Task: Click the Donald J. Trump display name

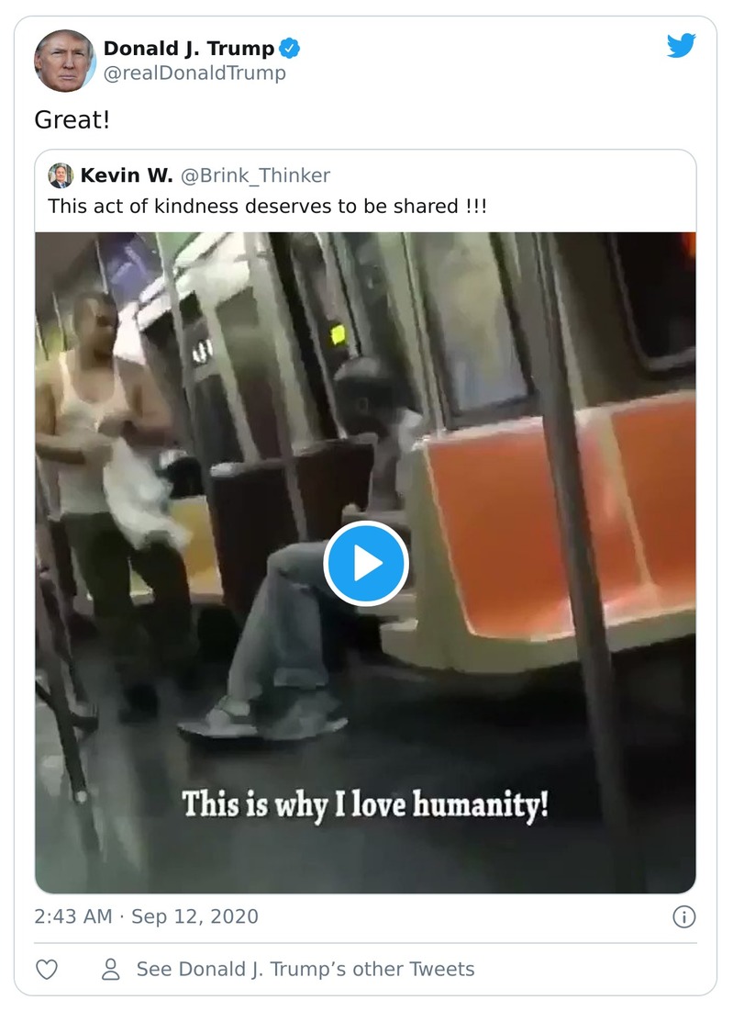Action: pyautogui.click(x=189, y=49)
